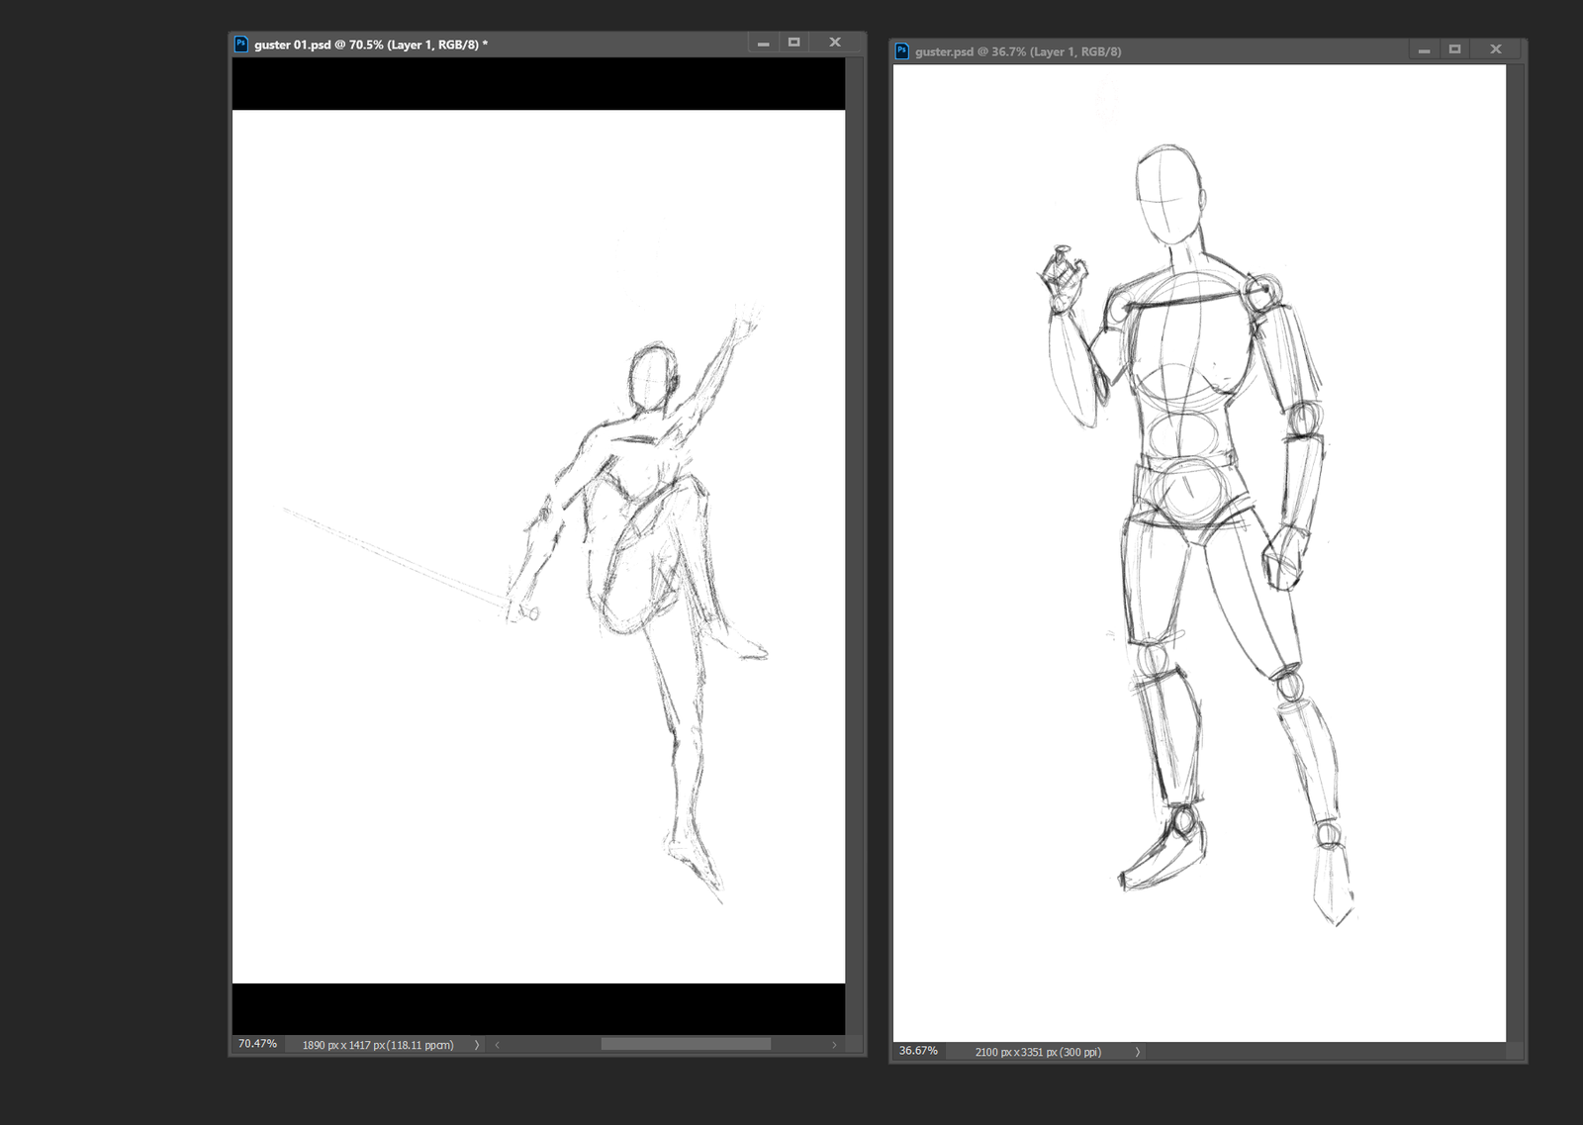This screenshot has width=1583, height=1125.
Task: Click the mannequin figure's head in guster.psd
Action: (x=1169, y=195)
